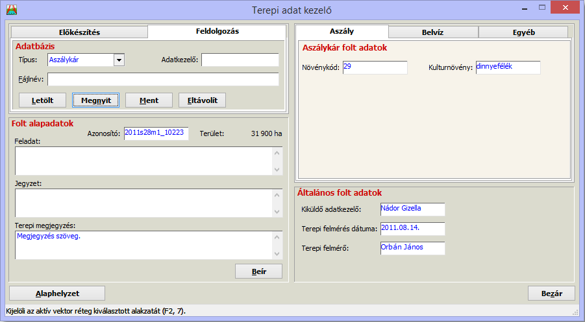Select the Aszály tab
The height and width of the screenshot is (322, 585).
tap(342, 31)
